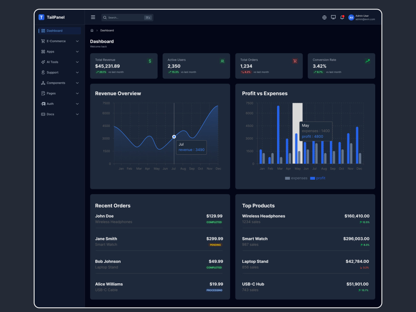Image resolution: width=416 pixels, height=312 pixels.
Task: Click Bob Johnson's $49.99 amount
Action: pos(216,262)
